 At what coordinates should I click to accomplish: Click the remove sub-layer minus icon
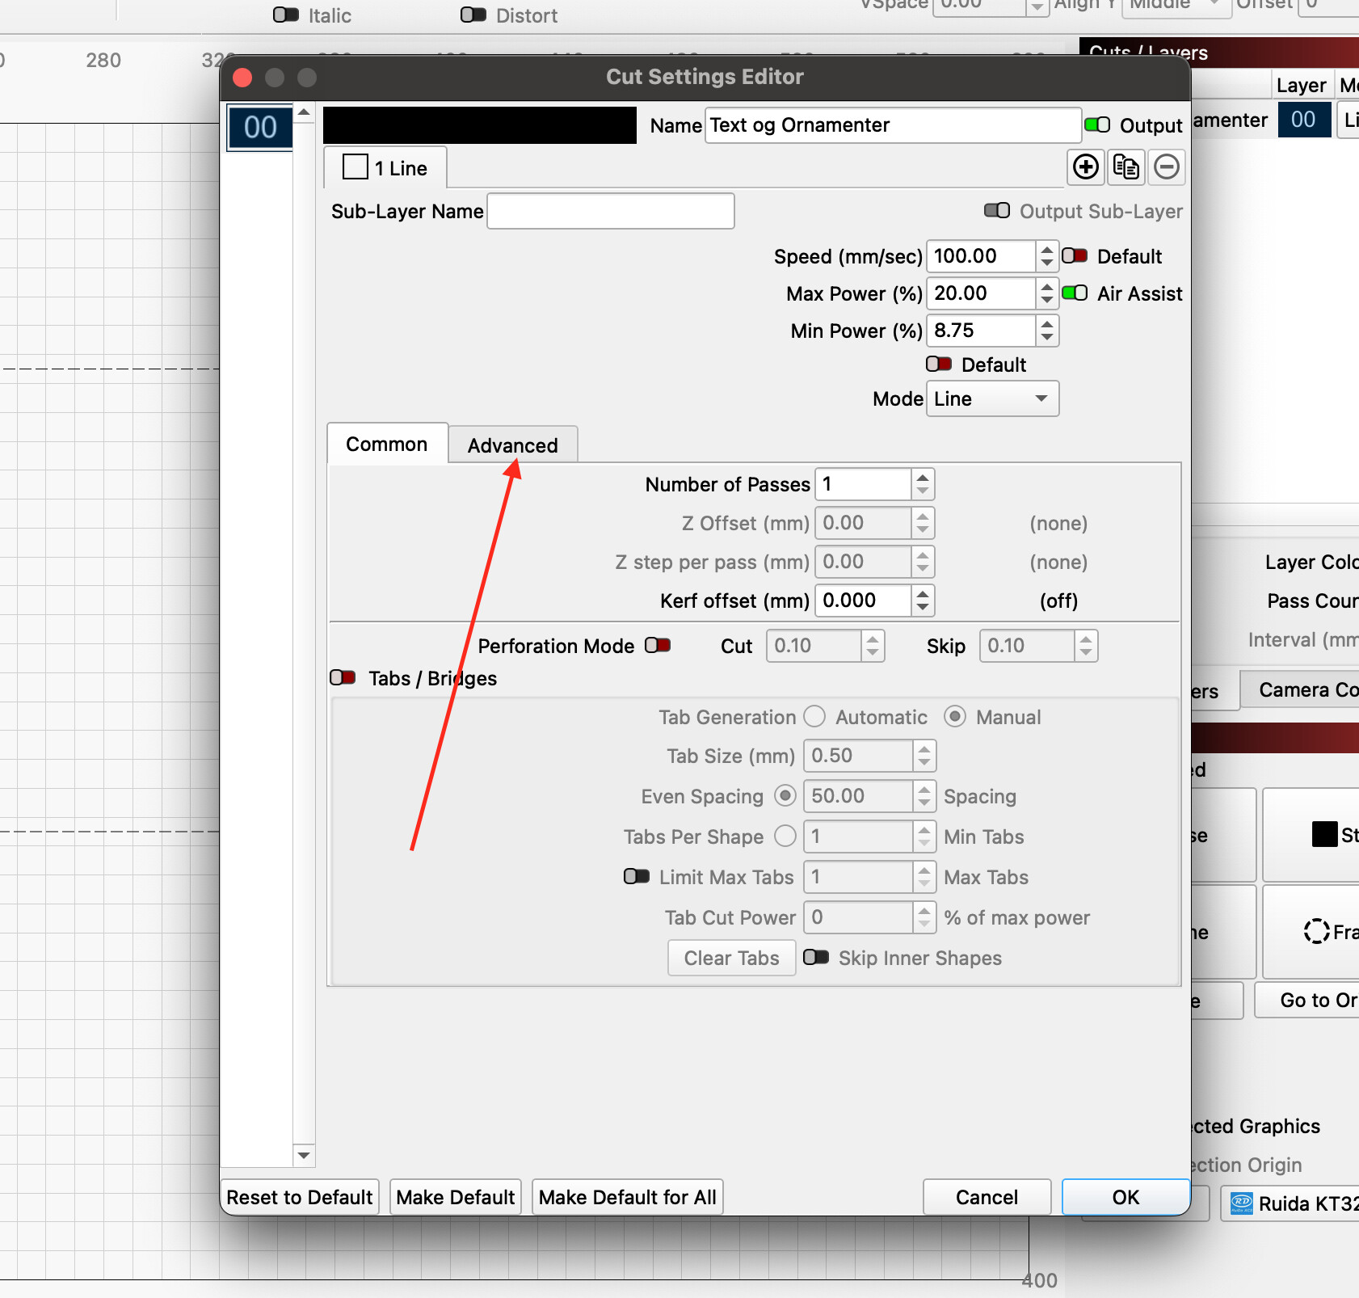(x=1166, y=167)
